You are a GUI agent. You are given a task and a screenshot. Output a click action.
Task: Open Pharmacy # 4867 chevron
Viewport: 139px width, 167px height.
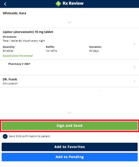pyautogui.click(x=134, y=67)
